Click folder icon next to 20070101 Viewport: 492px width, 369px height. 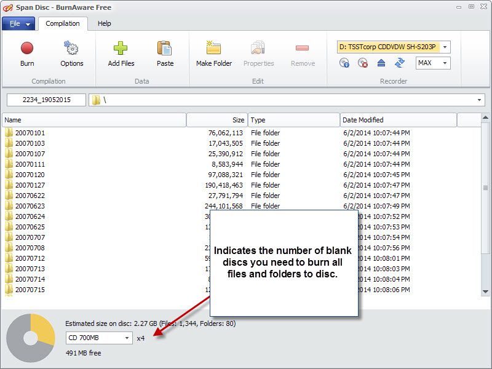click(x=9, y=132)
